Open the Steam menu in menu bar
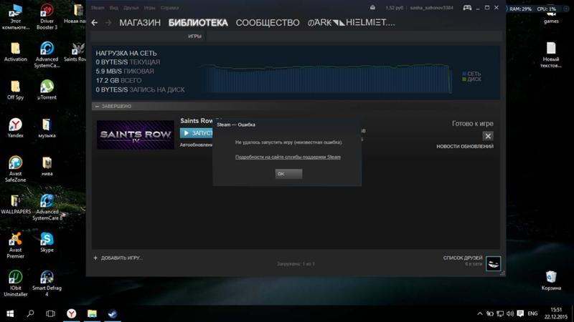Screen dimensions: 574x322 tap(98, 8)
